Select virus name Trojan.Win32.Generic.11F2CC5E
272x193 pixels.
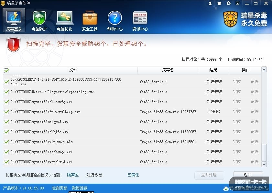(168, 132)
